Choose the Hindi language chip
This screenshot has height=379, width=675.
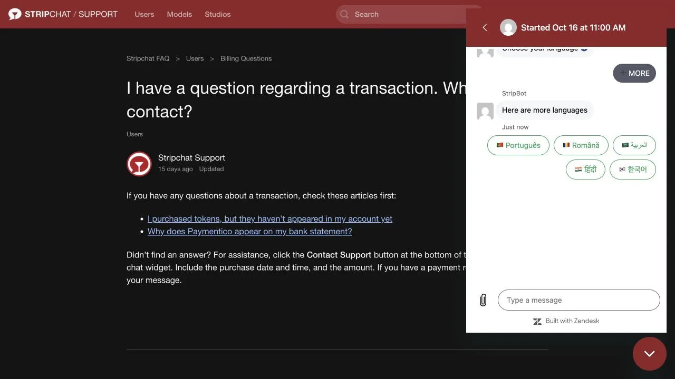(586, 169)
